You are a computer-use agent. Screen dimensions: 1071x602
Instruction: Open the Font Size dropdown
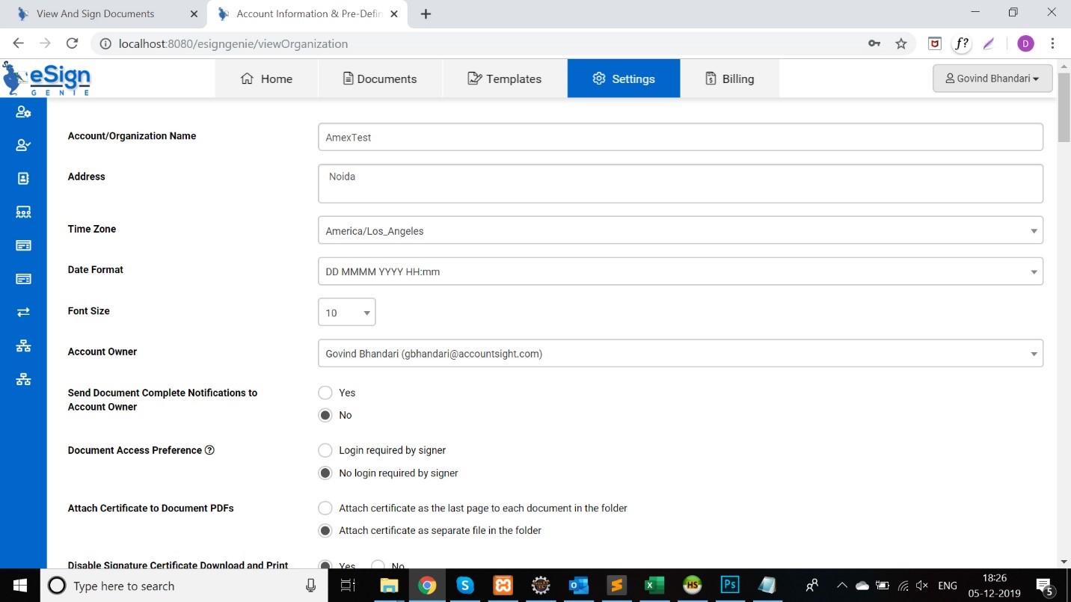366,312
